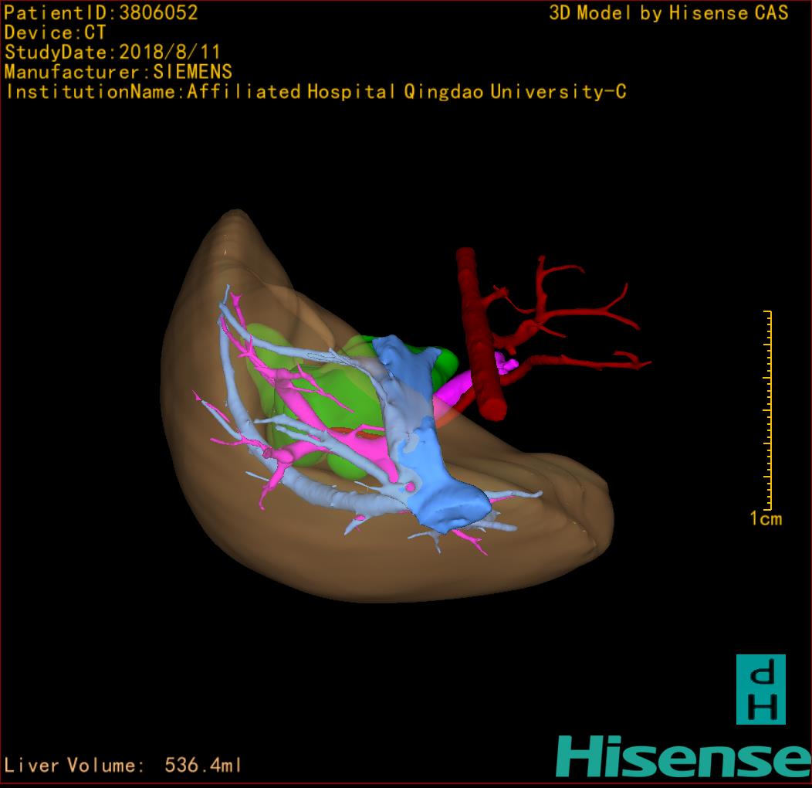Click the PatientID:3806052 text
The image size is (812, 788).
pos(101,12)
